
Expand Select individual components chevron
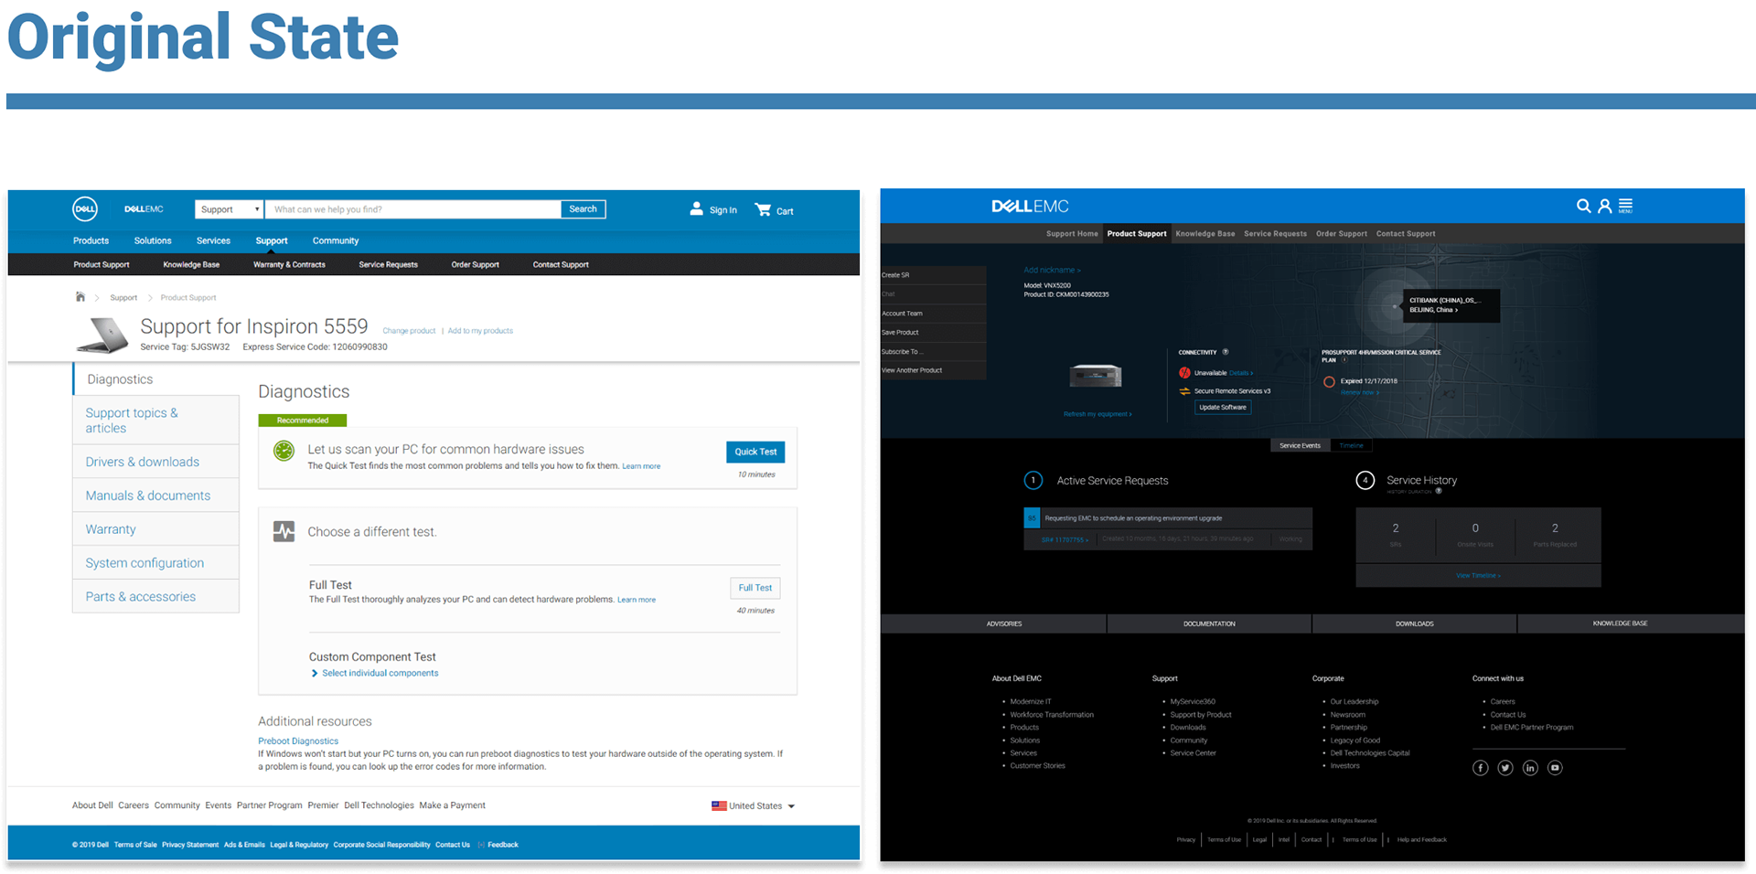pos(315,674)
